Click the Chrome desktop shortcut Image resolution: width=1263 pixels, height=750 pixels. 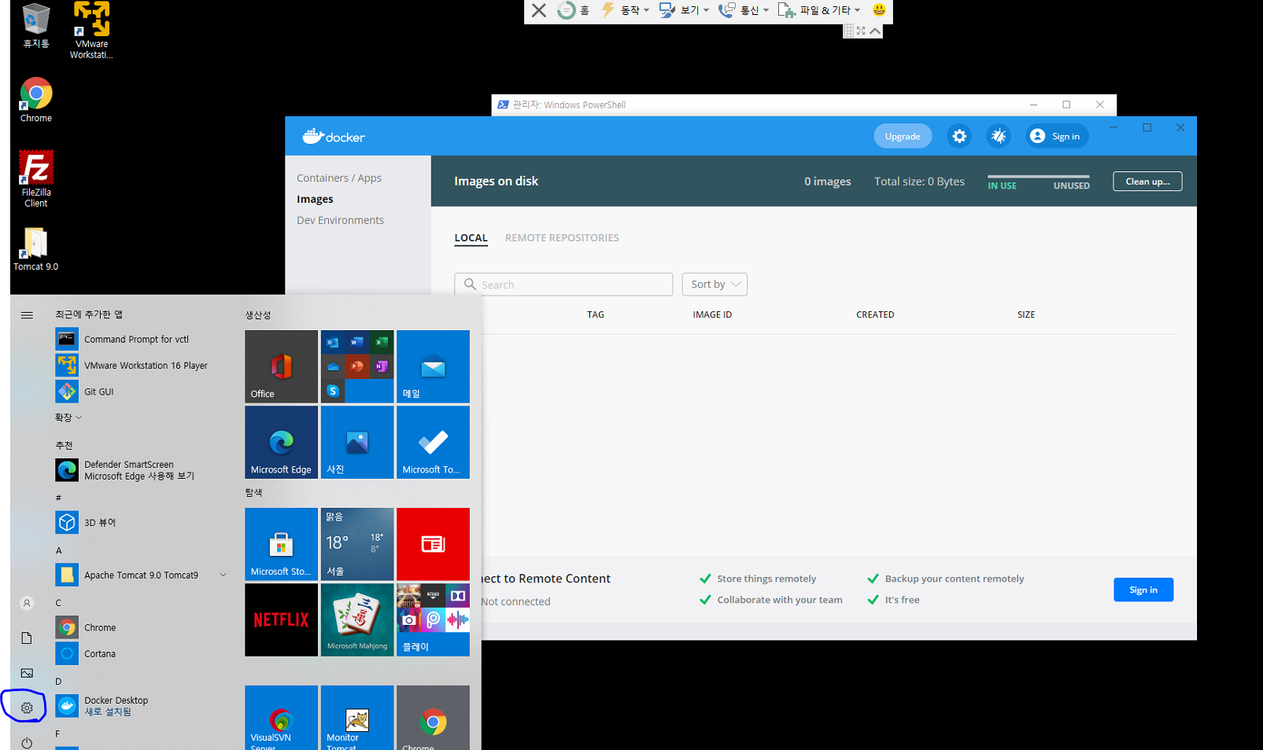tap(36, 100)
